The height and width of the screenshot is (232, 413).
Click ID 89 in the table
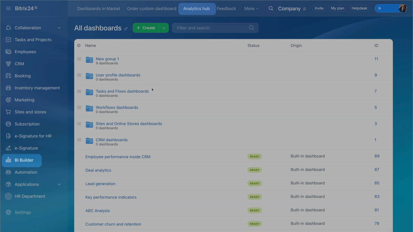point(377,156)
